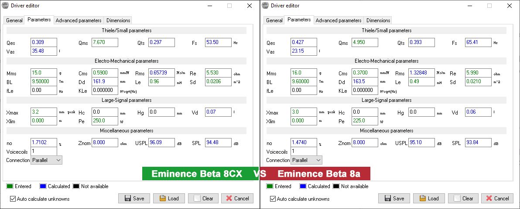Open Dimensions tab in right Driver editor
This screenshot has width=520, height=209.
[x=378, y=20]
